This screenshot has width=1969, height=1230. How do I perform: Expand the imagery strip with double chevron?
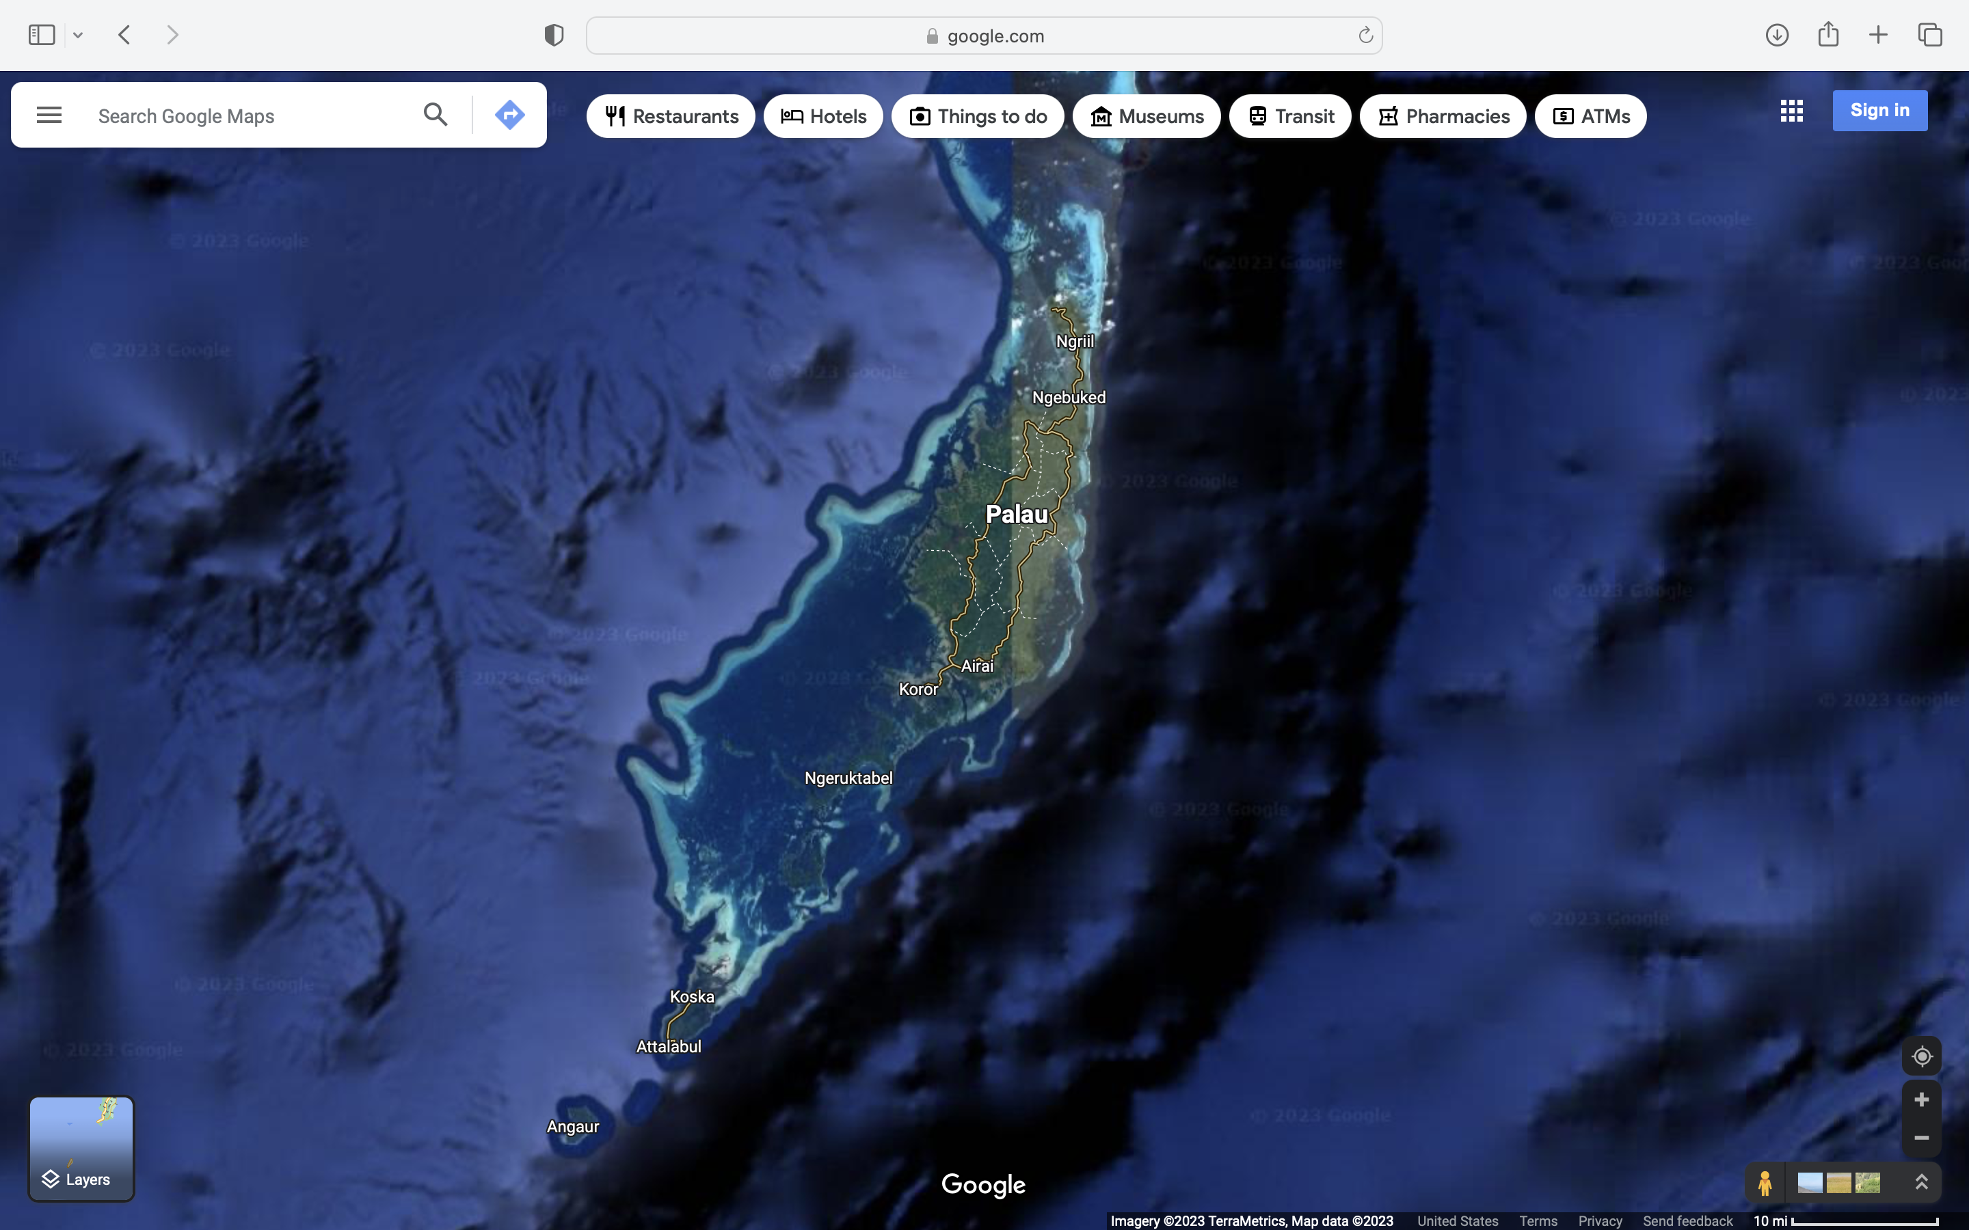coord(1921,1183)
